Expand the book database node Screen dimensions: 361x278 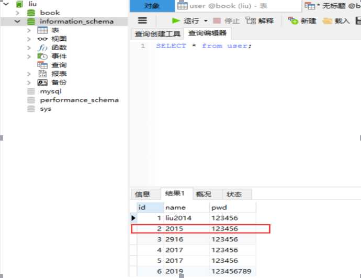point(18,13)
